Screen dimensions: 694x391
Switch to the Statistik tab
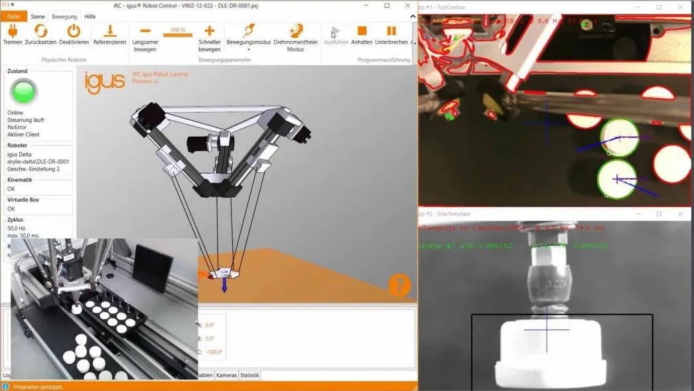(x=249, y=375)
